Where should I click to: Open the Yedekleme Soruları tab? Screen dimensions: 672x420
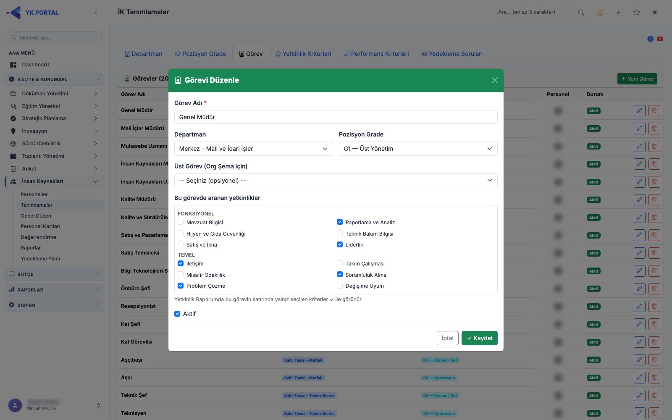coord(452,54)
